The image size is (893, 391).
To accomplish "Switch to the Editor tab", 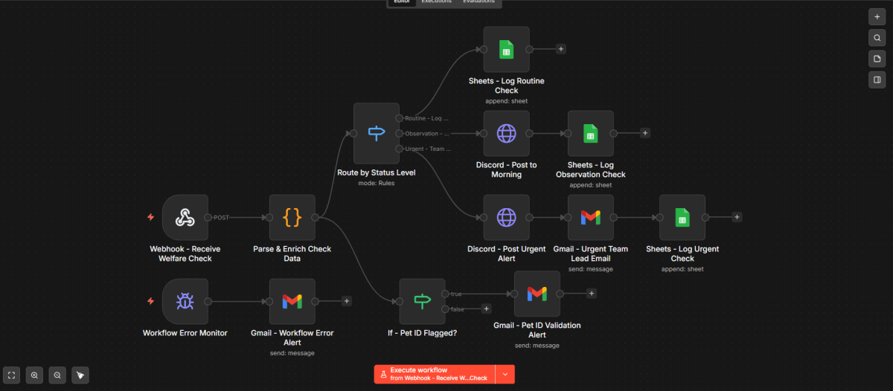I will pos(402,2).
